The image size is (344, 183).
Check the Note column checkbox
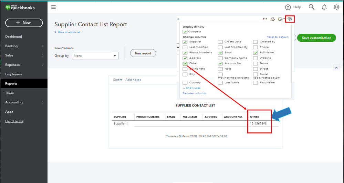pyautogui.click(x=220, y=69)
